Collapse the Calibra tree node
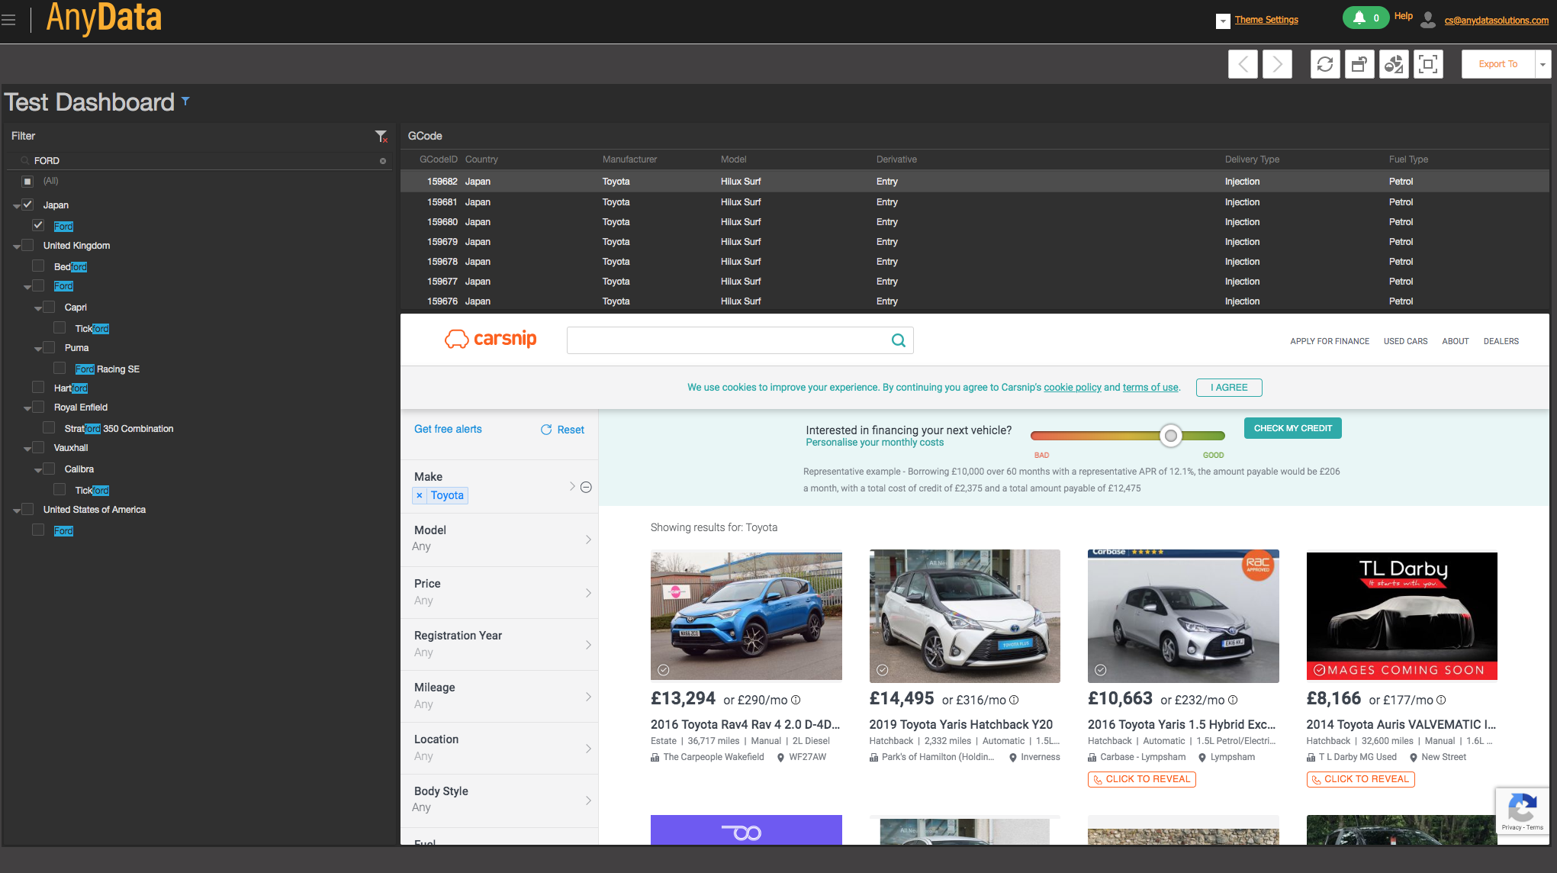1557x873 pixels. pyautogui.click(x=38, y=470)
